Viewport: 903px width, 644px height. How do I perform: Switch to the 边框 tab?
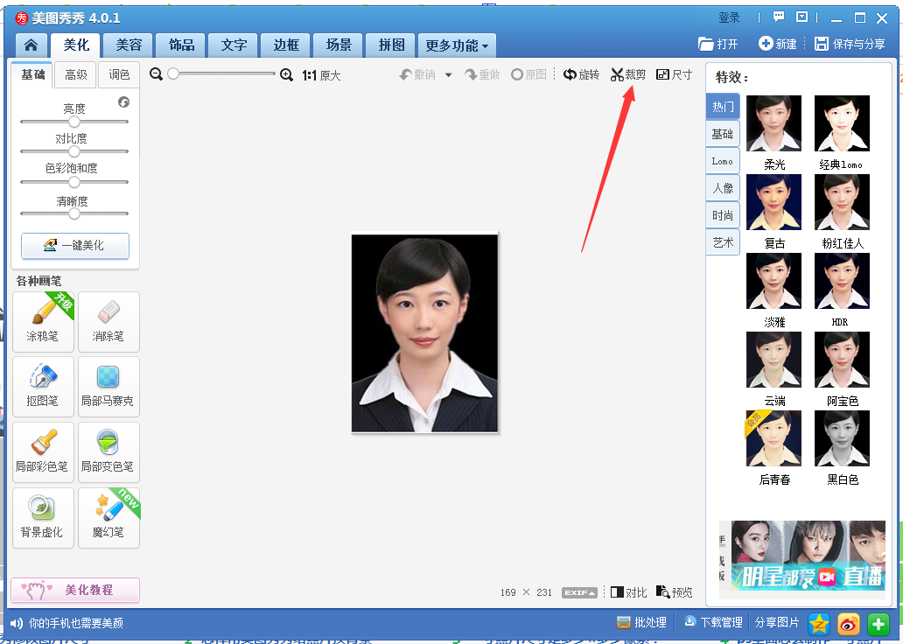(286, 45)
